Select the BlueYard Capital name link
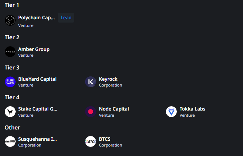 [x=37, y=79]
